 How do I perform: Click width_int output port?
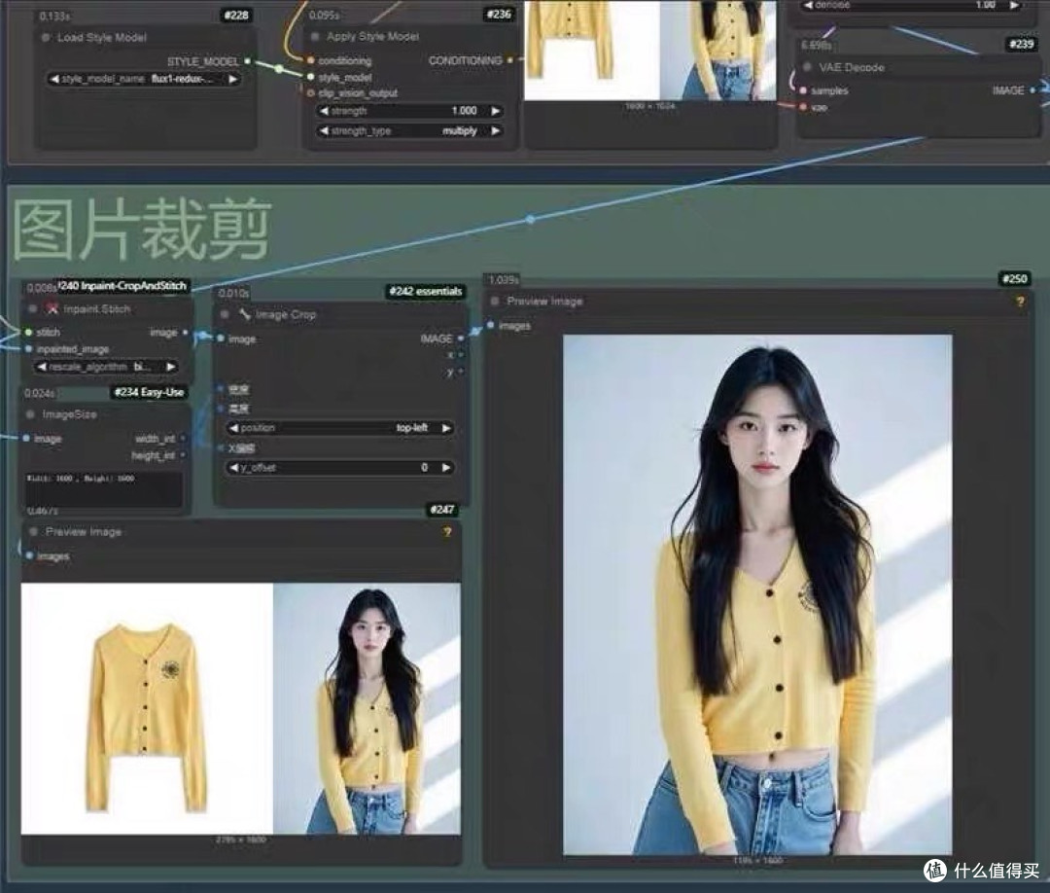pyautogui.click(x=183, y=439)
